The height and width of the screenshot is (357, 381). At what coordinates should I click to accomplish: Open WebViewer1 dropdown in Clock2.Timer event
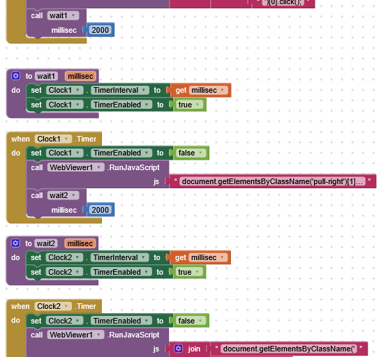pyautogui.click(x=75, y=335)
